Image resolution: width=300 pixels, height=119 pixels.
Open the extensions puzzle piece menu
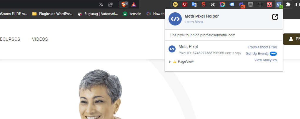(x=288, y=4)
